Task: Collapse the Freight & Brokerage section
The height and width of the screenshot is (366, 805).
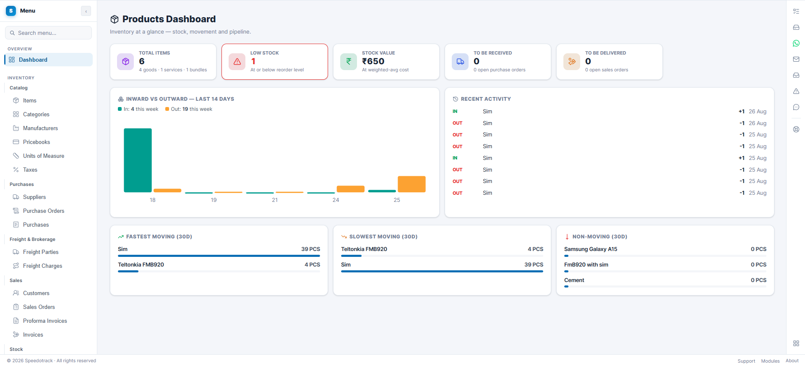Action: pyautogui.click(x=32, y=239)
